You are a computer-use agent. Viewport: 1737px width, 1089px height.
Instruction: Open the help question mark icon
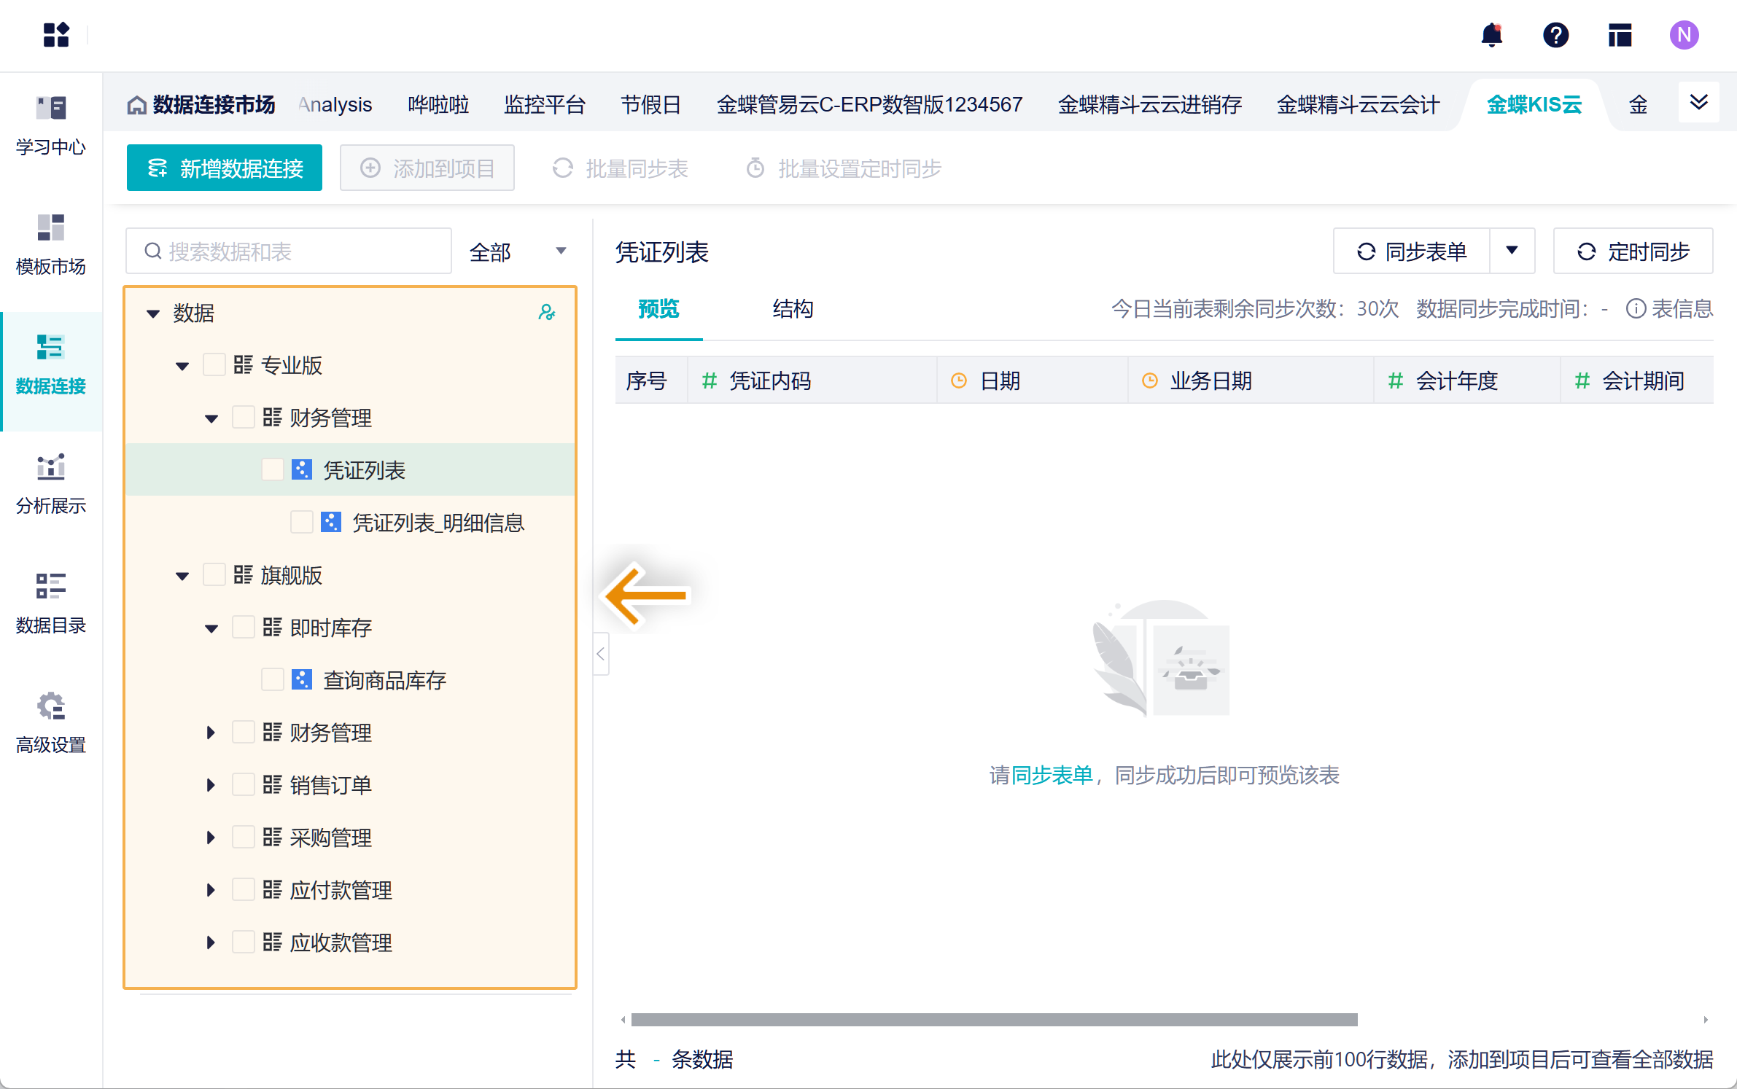1555,34
